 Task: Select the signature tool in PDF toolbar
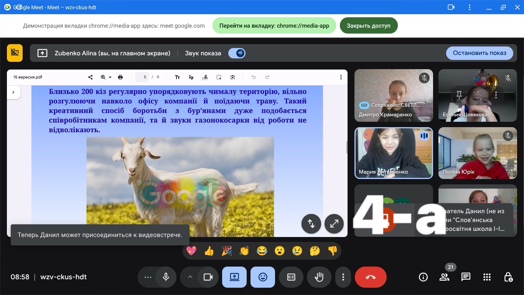[x=205, y=77]
